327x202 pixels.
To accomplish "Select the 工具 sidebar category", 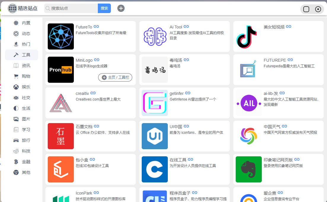I will pos(22,55).
